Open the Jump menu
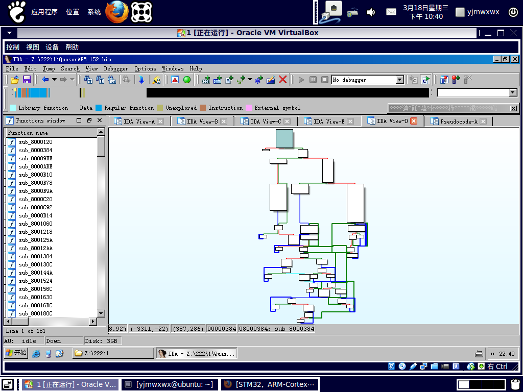This screenshot has width=523, height=392. 49,69
